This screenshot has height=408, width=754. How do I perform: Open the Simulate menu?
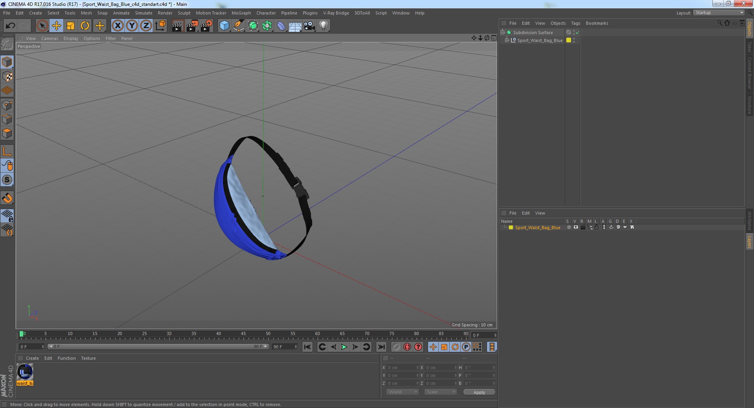144,13
